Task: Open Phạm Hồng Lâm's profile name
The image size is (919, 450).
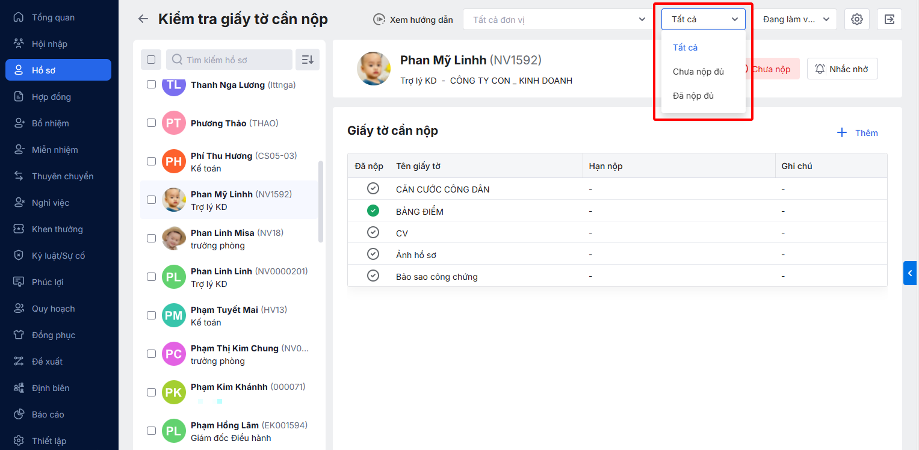Action: click(224, 425)
